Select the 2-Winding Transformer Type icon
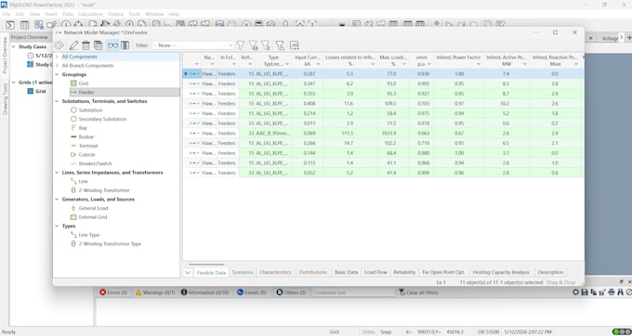The height and width of the screenshot is (336, 632). click(x=73, y=244)
